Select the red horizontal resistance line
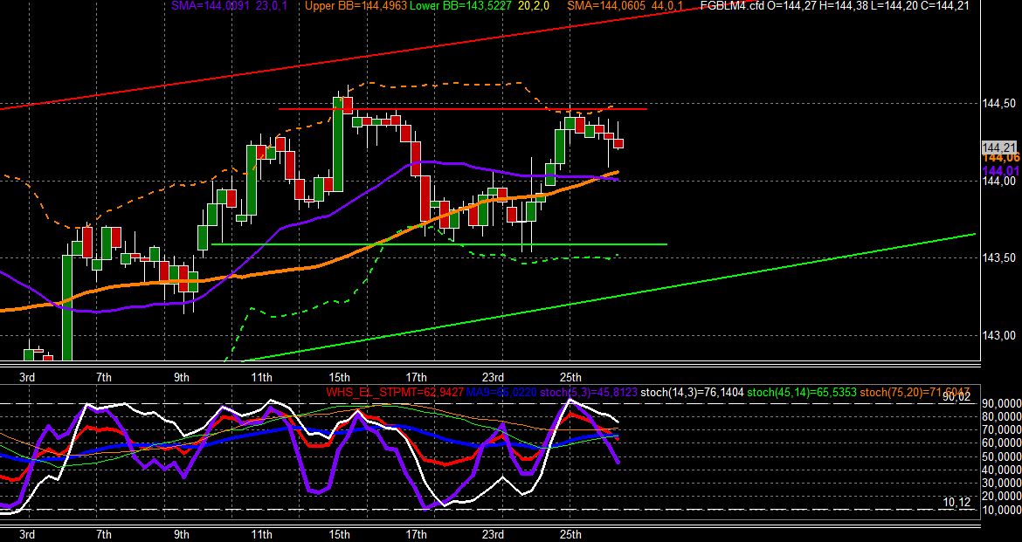 pos(463,109)
